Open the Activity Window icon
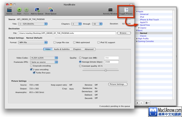Viewport: 182px width, 117px height. (x=110, y=10)
